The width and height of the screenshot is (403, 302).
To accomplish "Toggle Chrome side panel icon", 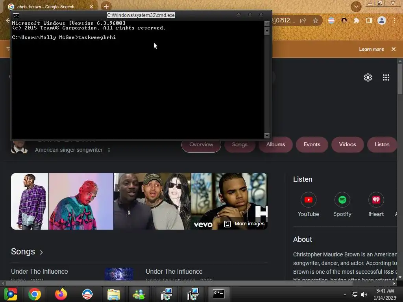I will click(x=369, y=20).
